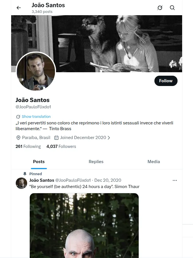Click the translation icon beside Show translation

click(18, 117)
